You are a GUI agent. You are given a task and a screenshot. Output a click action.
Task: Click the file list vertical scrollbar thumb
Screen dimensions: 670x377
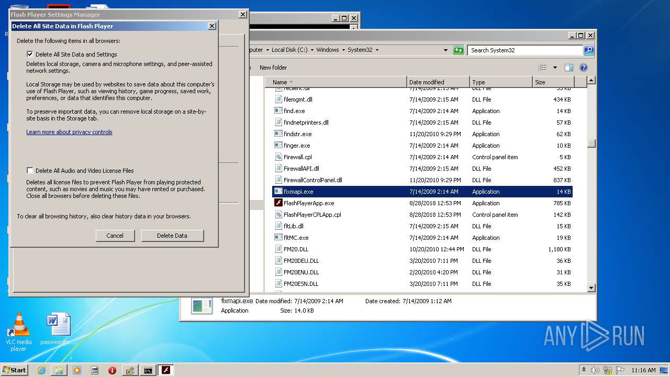point(591,143)
